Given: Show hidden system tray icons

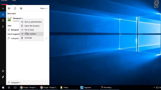Looking at the screenshot, I should [x=154, y=87].
